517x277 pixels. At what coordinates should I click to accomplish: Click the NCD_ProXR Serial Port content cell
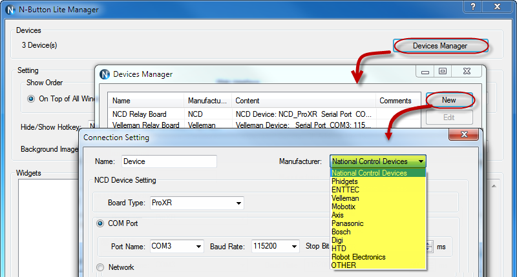click(304, 114)
